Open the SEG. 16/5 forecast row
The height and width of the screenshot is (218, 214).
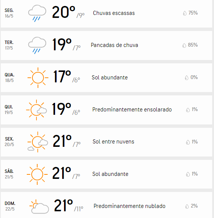(x=106, y=13)
